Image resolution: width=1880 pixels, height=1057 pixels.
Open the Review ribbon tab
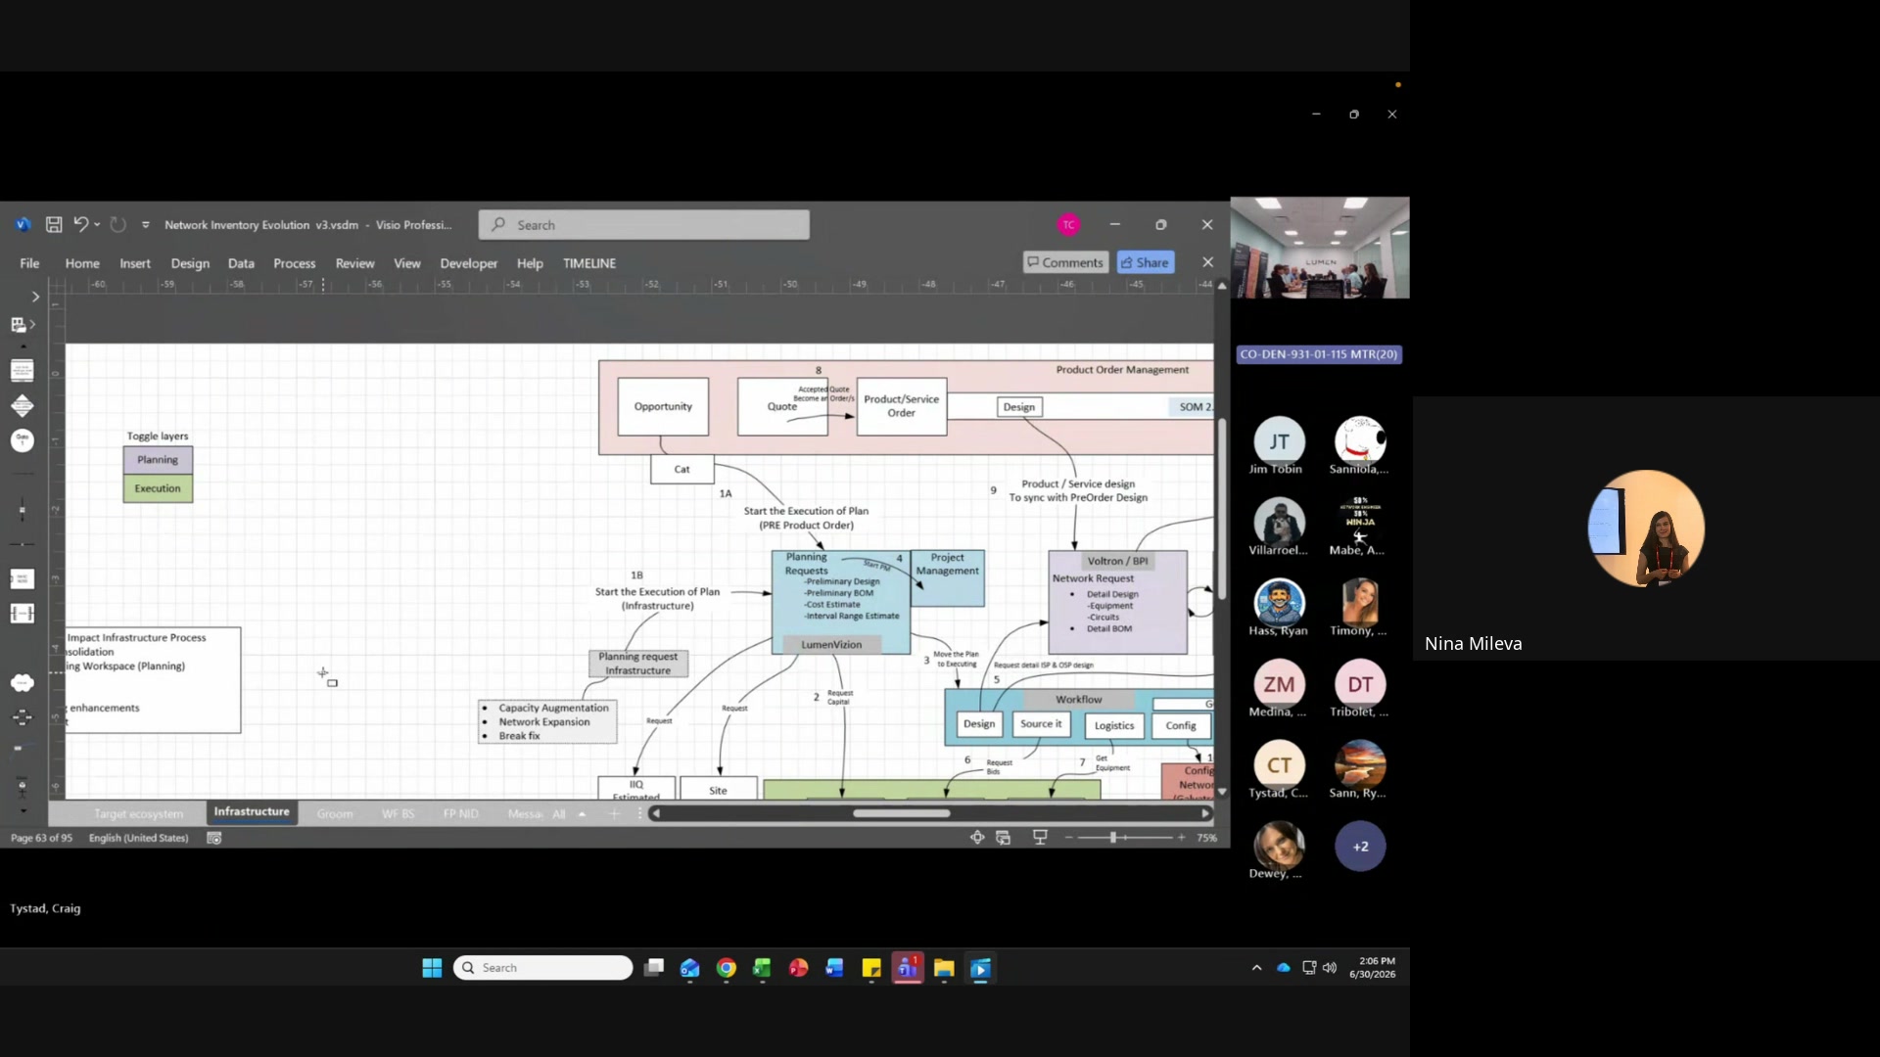click(x=354, y=263)
